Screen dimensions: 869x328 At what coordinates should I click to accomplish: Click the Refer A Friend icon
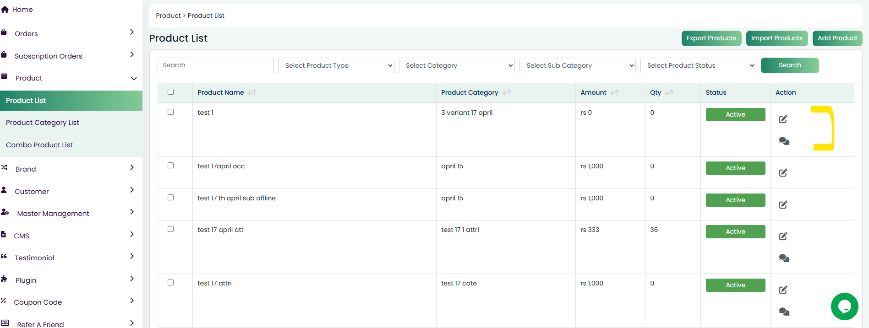(x=5, y=323)
